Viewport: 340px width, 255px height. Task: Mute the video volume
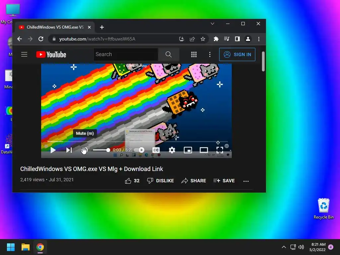pyautogui.click(x=85, y=150)
